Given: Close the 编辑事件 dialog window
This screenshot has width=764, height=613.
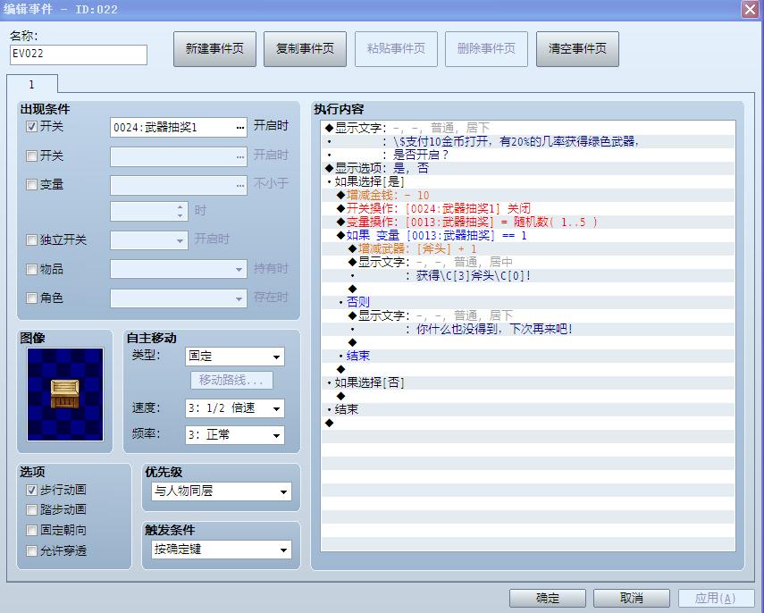Looking at the screenshot, I should click(750, 9).
